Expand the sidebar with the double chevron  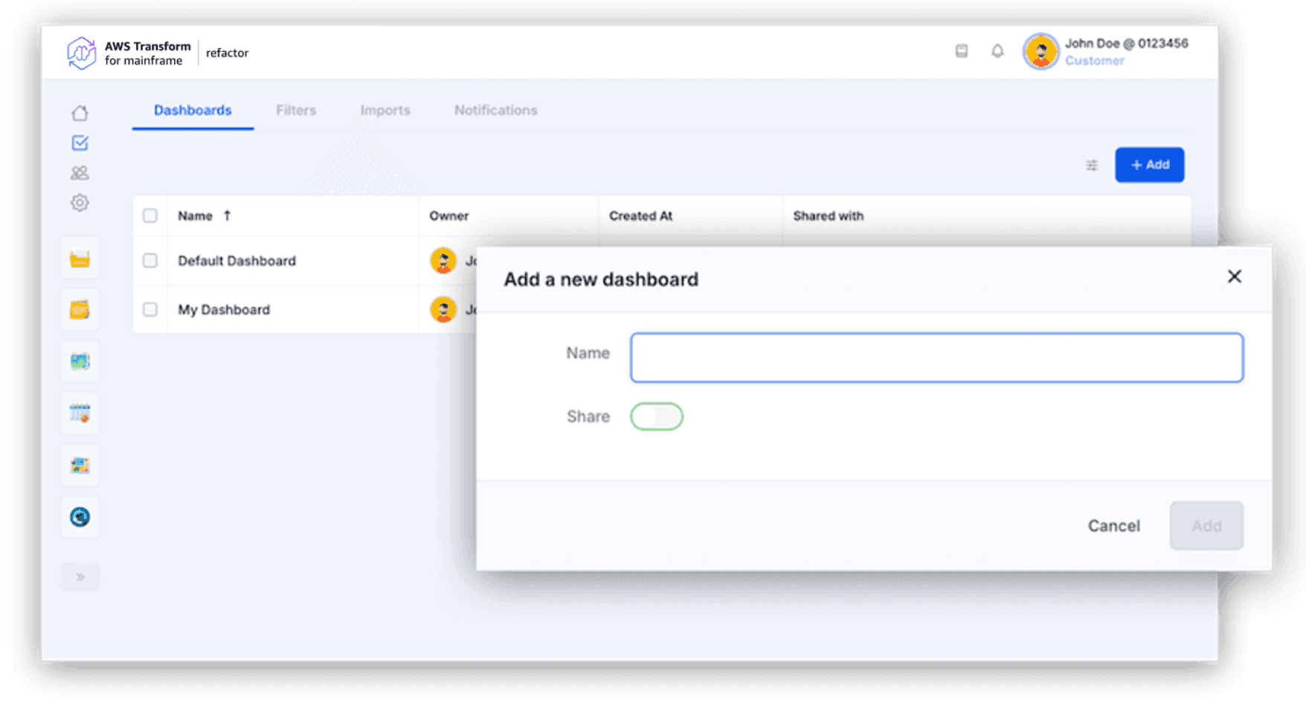(x=80, y=577)
